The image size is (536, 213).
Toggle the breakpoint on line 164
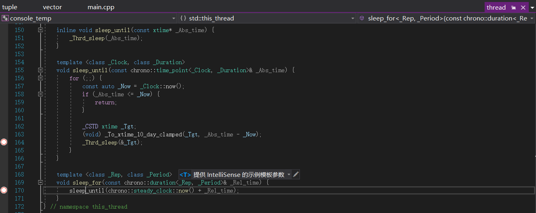click(4, 142)
